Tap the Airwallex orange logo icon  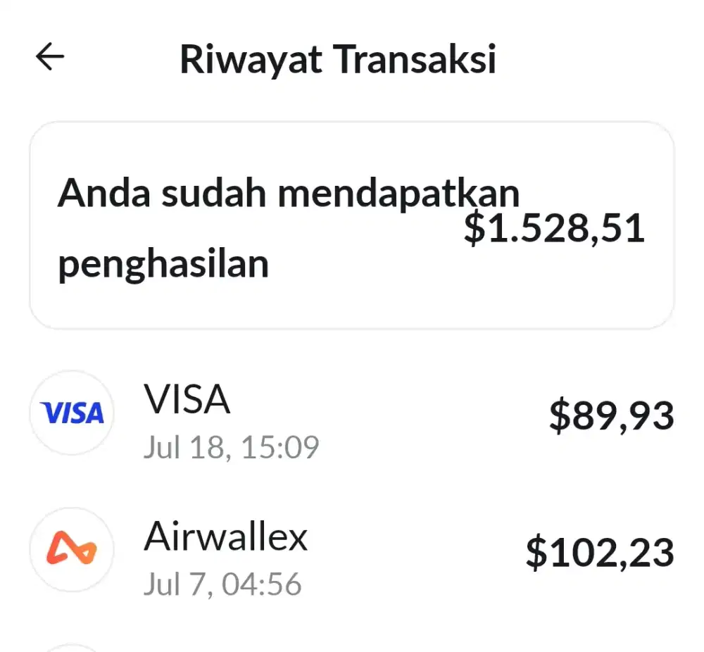coord(72,549)
